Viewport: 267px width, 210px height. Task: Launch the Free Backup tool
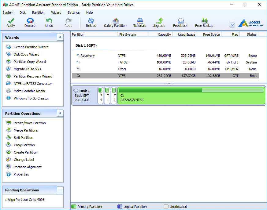pos(204,21)
